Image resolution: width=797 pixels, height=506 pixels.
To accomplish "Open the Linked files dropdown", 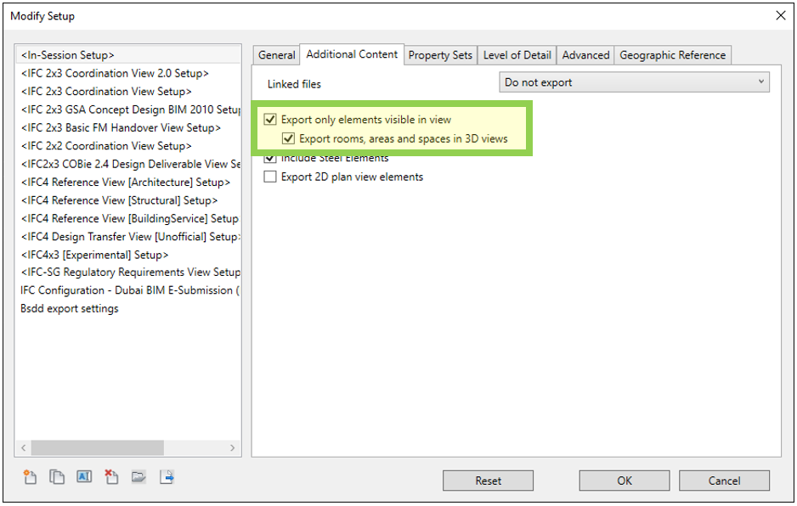I will pos(761,80).
